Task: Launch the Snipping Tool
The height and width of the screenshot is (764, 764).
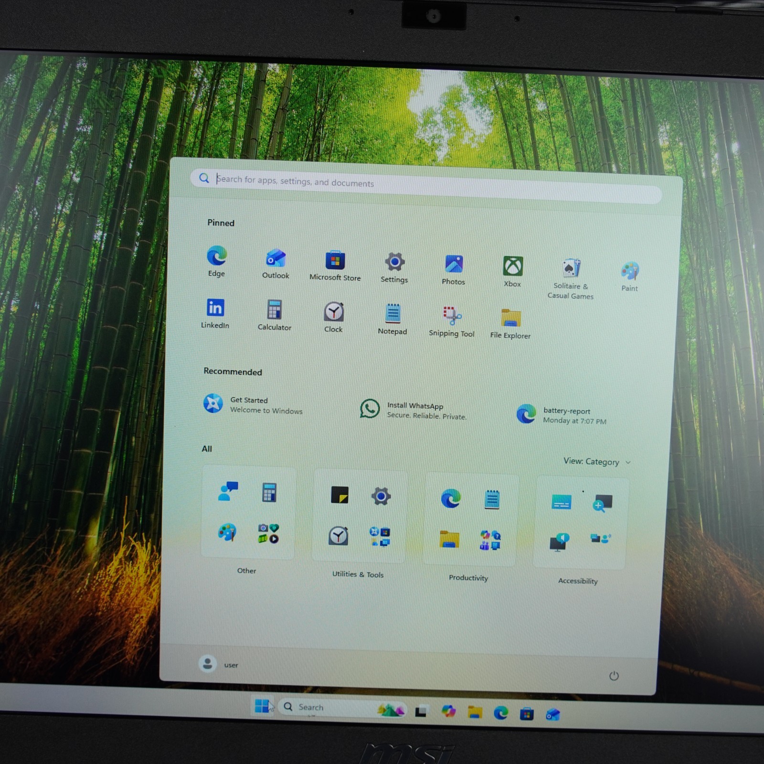Action: (452, 321)
